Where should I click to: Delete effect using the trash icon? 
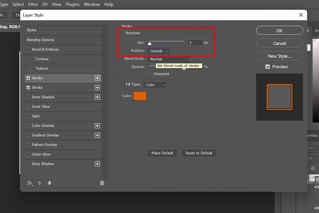102,183
